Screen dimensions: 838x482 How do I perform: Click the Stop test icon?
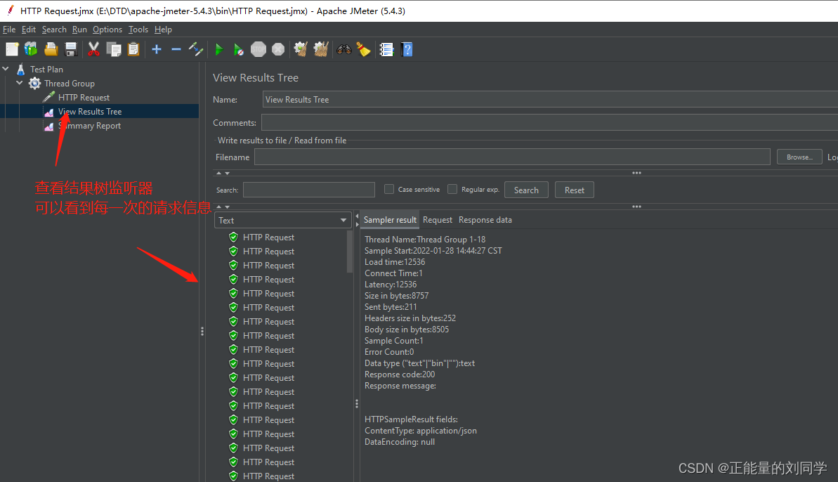pos(258,50)
